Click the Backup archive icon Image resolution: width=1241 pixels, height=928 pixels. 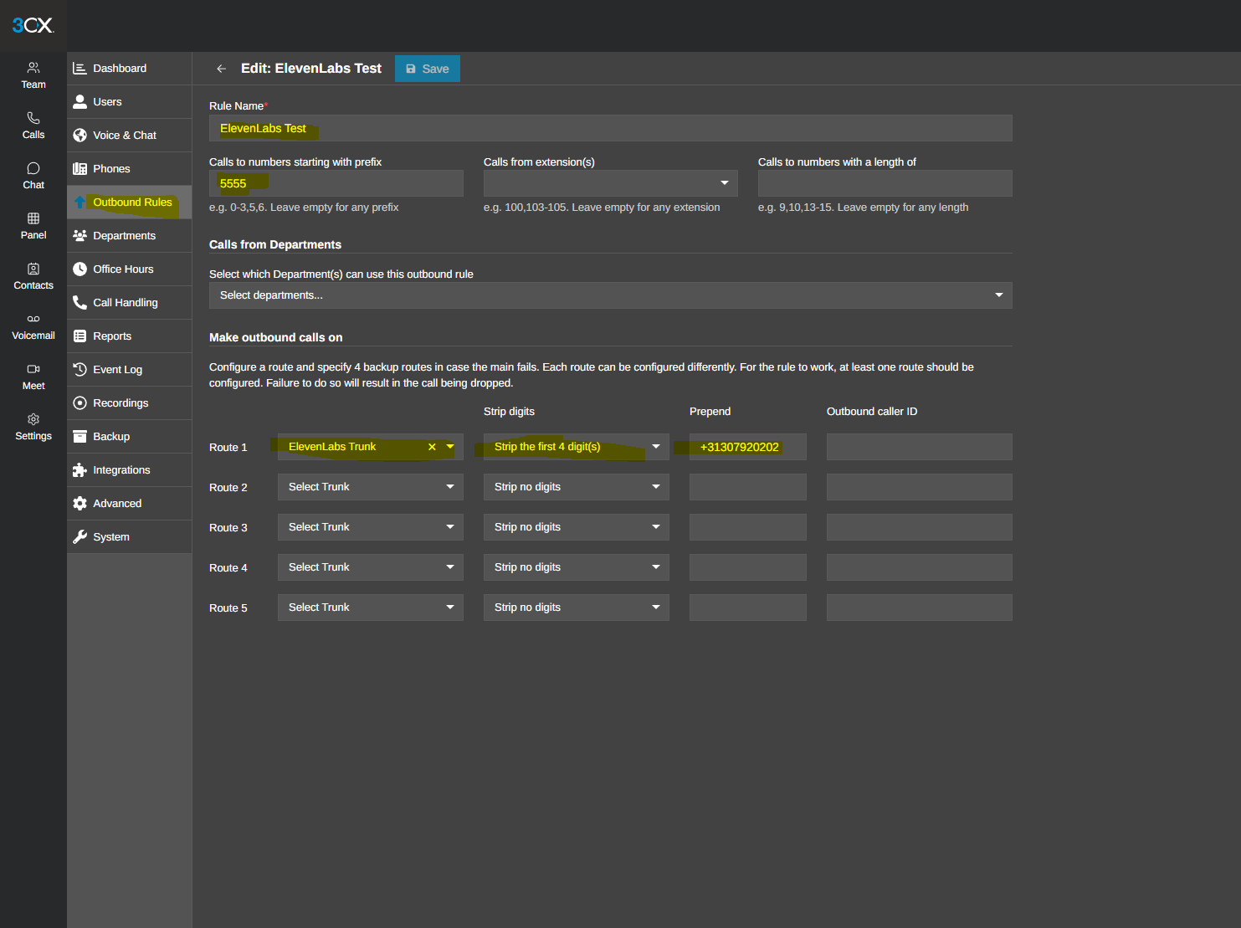click(79, 437)
